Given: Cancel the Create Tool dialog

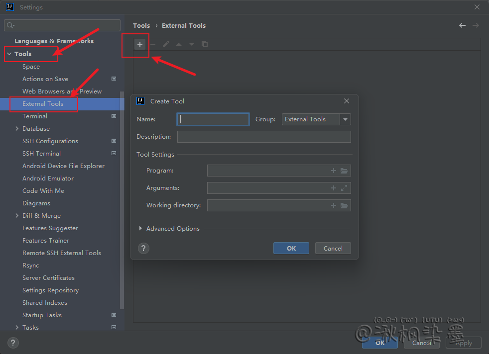Looking at the screenshot, I should [x=333, y=249].
